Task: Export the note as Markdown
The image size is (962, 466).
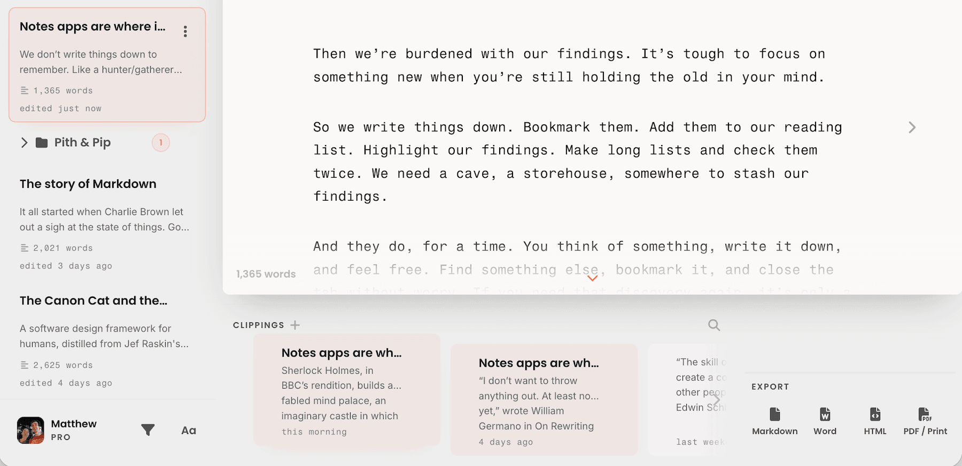Action: click(x=775, y=421)
